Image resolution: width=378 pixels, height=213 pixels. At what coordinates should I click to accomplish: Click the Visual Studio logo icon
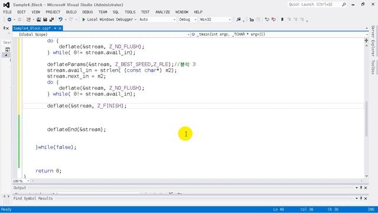pos(6,5)
